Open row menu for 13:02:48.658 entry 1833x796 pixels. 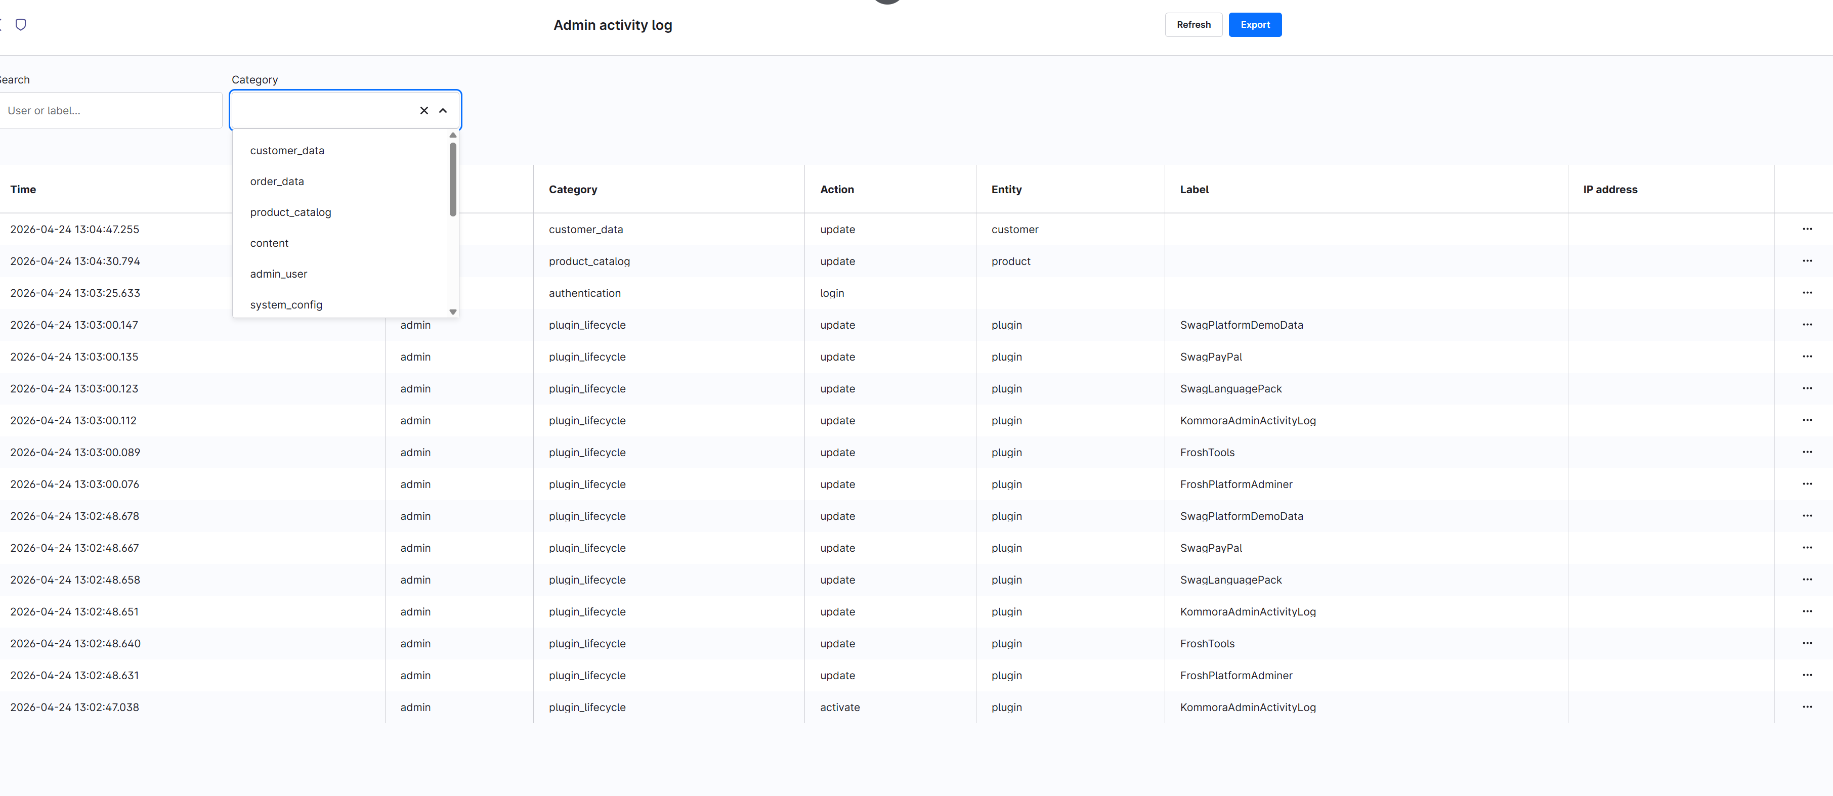1807,580
